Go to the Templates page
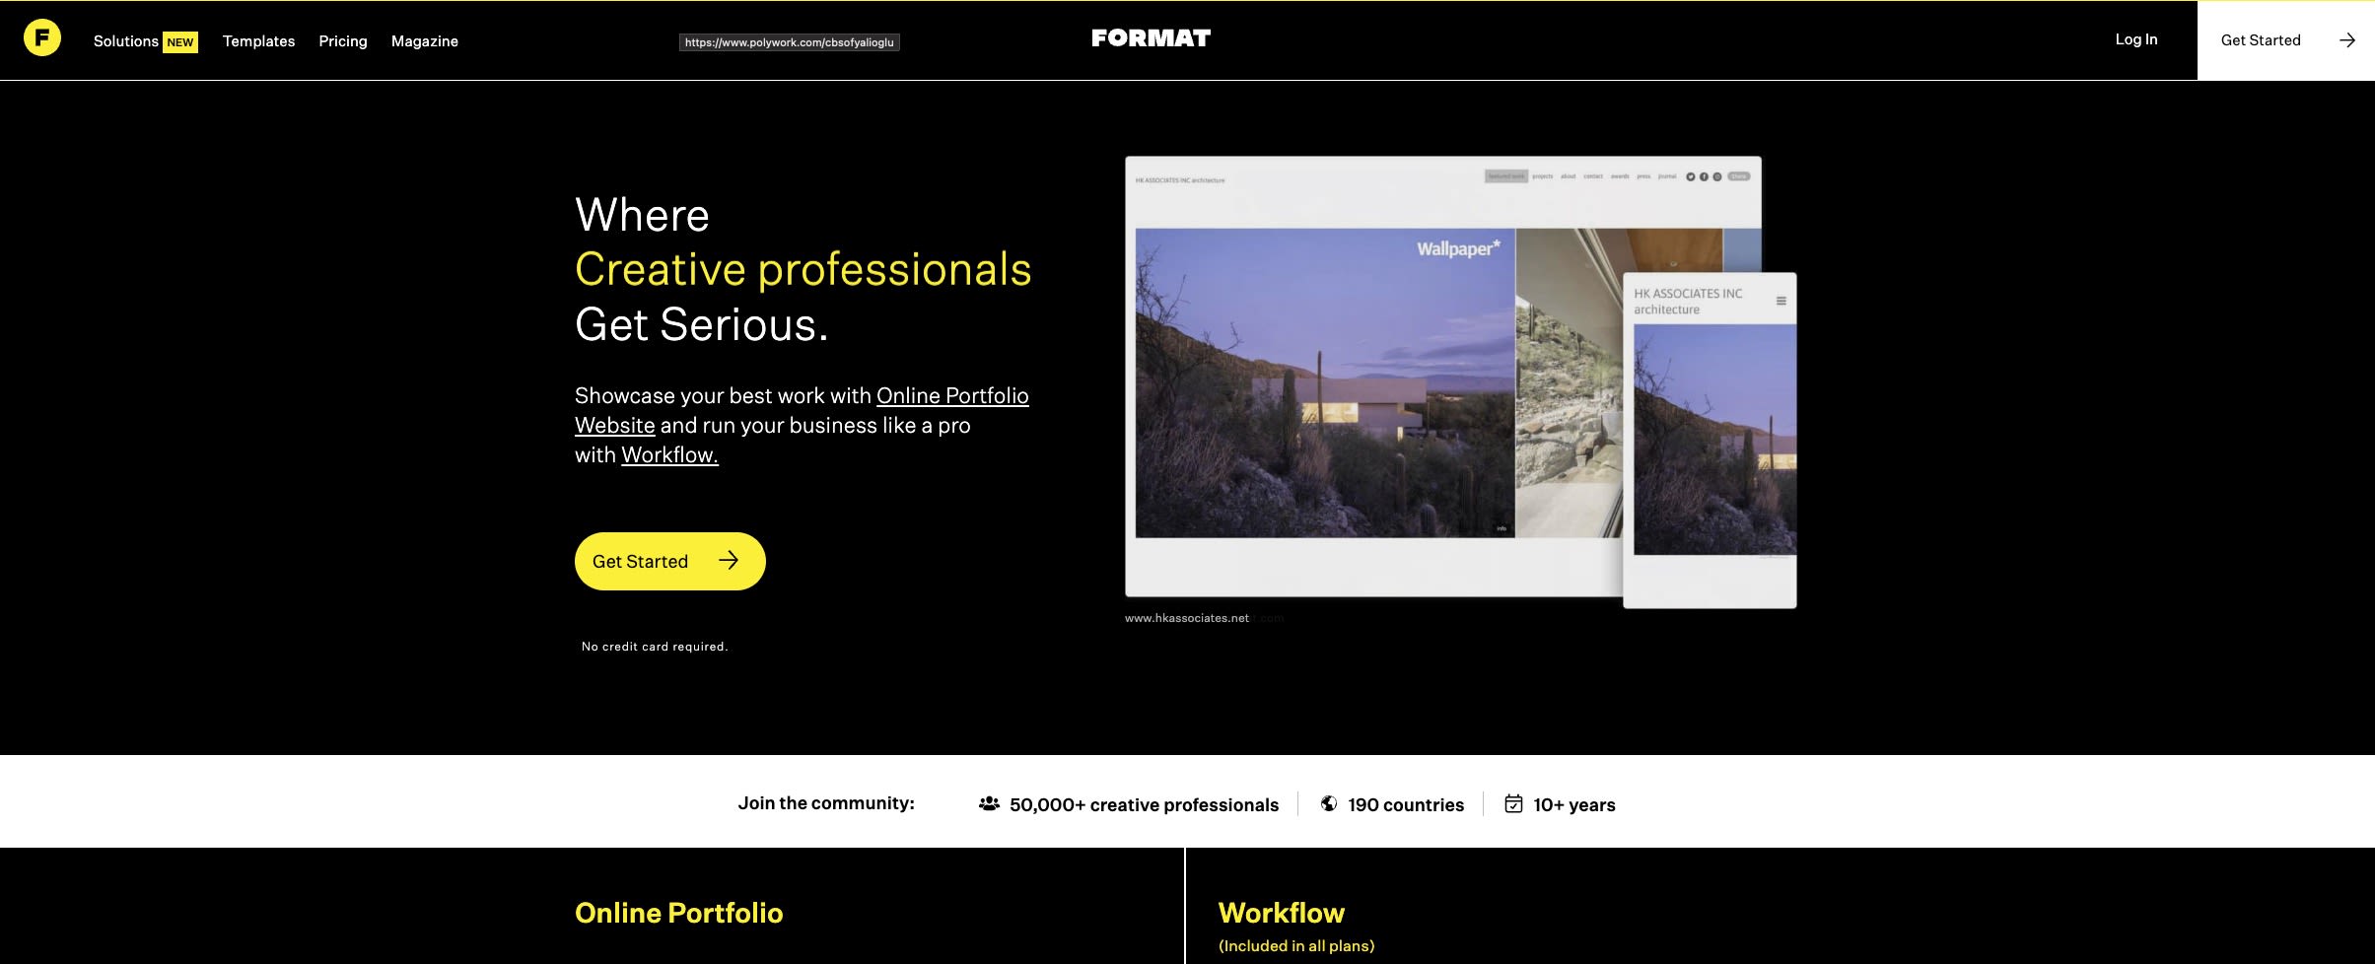The height and width of the screenshot is (964, 2375). pos(258,40)
